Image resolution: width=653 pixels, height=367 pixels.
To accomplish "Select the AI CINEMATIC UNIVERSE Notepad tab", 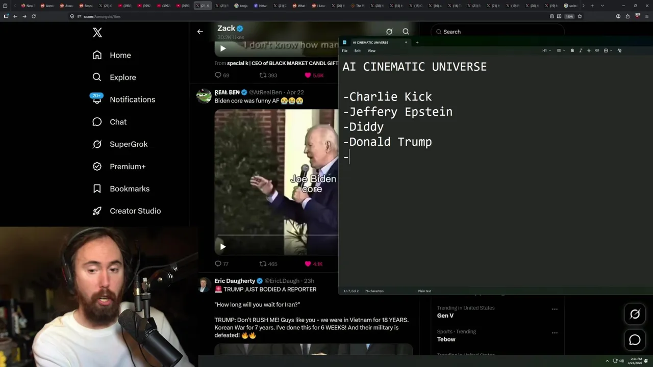I will 375,42.
